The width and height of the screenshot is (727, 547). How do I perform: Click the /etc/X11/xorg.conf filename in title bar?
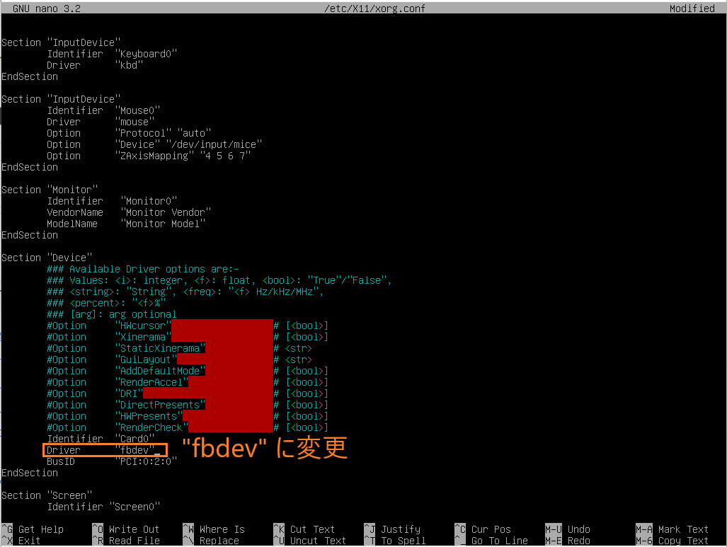(x=363, y=8)
